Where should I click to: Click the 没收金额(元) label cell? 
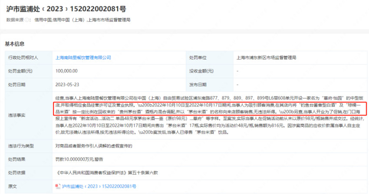(201, 71)
